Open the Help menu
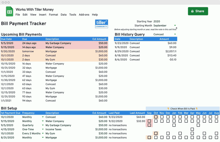 coord(95,15)
